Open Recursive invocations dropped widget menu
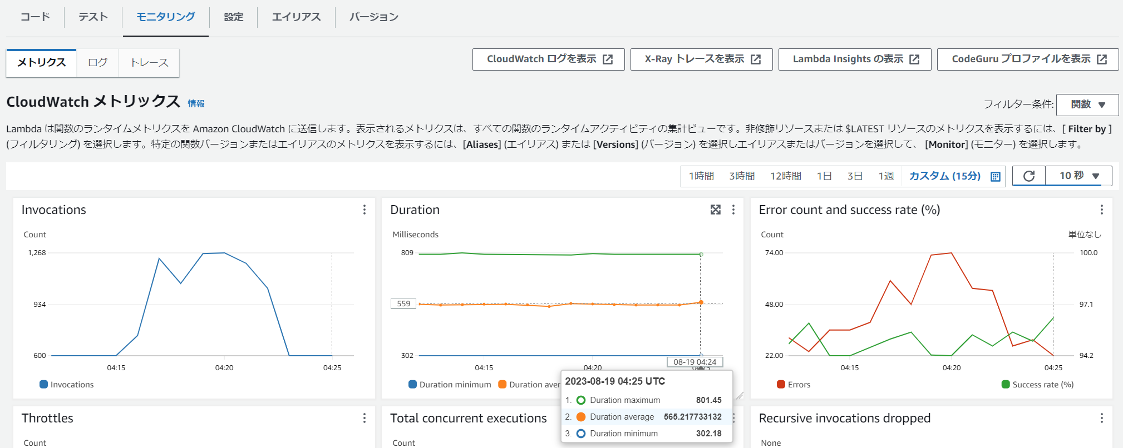The width and height of the screenshot is (1123, 448). pos(1101,418)
